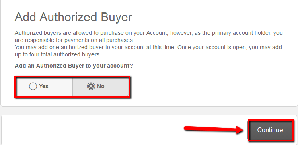Click the text 'up to four total authorized buyers'
Viewport: 298px width, 145px height.
click(58, 55)
